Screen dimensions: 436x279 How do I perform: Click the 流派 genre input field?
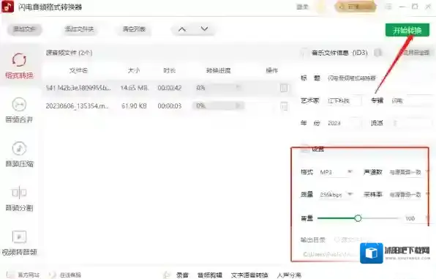tap(411, 123)
